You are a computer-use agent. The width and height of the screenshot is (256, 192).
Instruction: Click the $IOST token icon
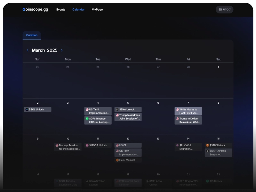tap(207, 151)
